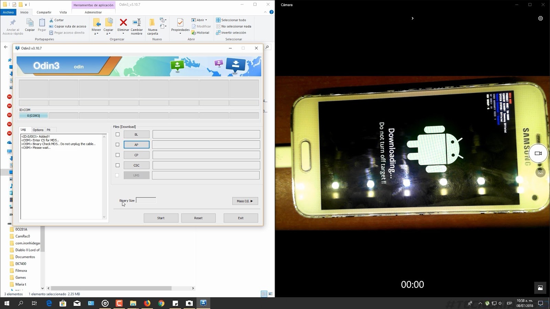Viewport: 550px width, 309px height.
Task: Click the BL file button in Odin3
Action: tap(136, 134)
